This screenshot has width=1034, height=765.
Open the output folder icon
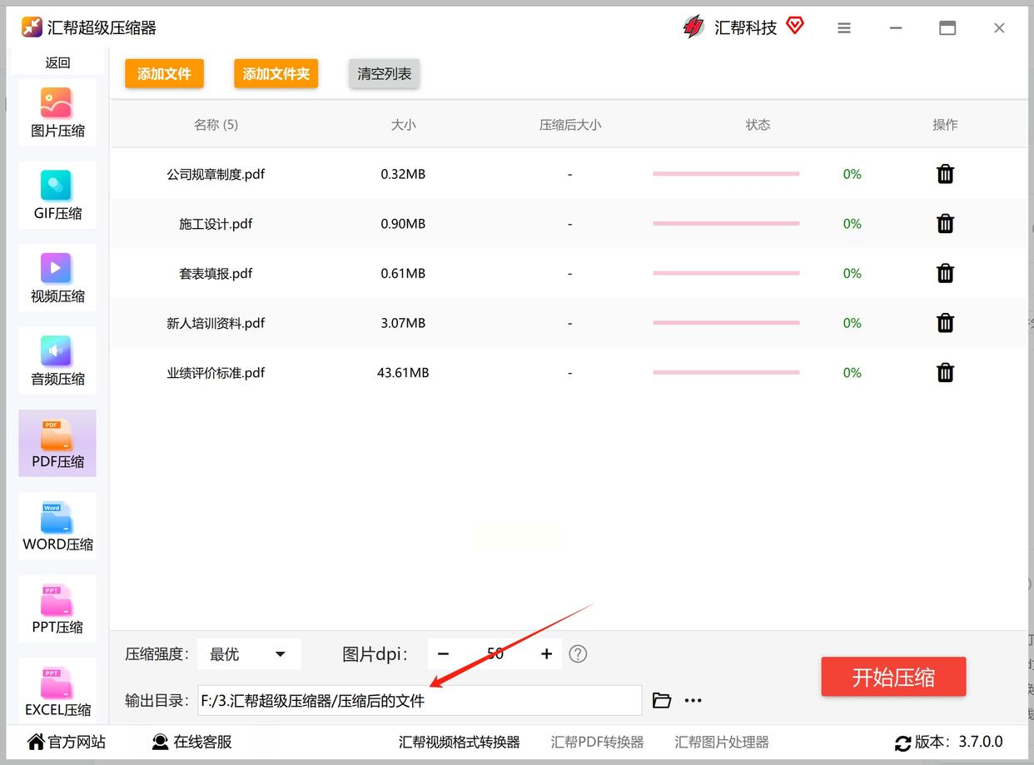pos(662,701)
